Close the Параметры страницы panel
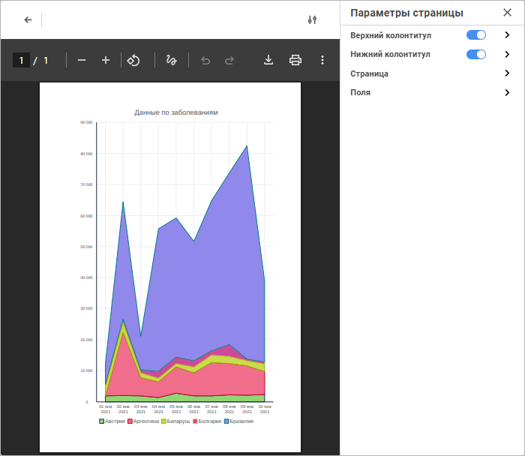Viewport: 525px width, 456px height. point(507,13)
